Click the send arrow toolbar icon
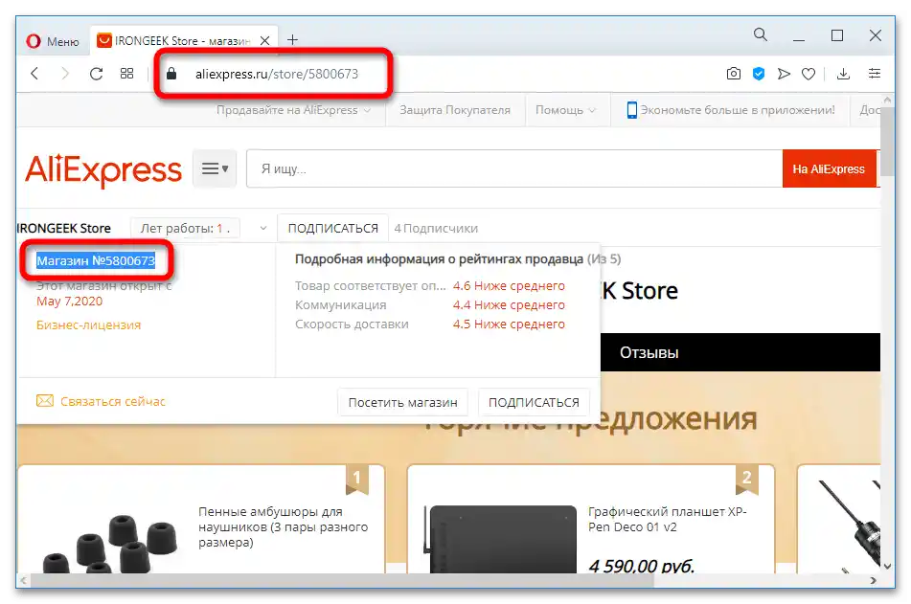Viewport: 911px width, 604px height. coord(784,74)
